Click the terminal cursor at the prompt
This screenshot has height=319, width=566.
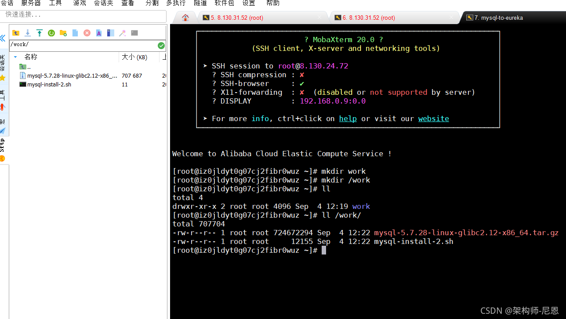click(324, 250)
